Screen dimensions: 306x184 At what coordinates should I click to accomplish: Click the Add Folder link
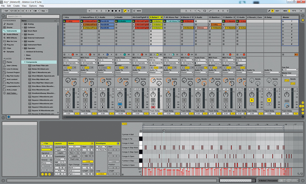coord(12,93)
